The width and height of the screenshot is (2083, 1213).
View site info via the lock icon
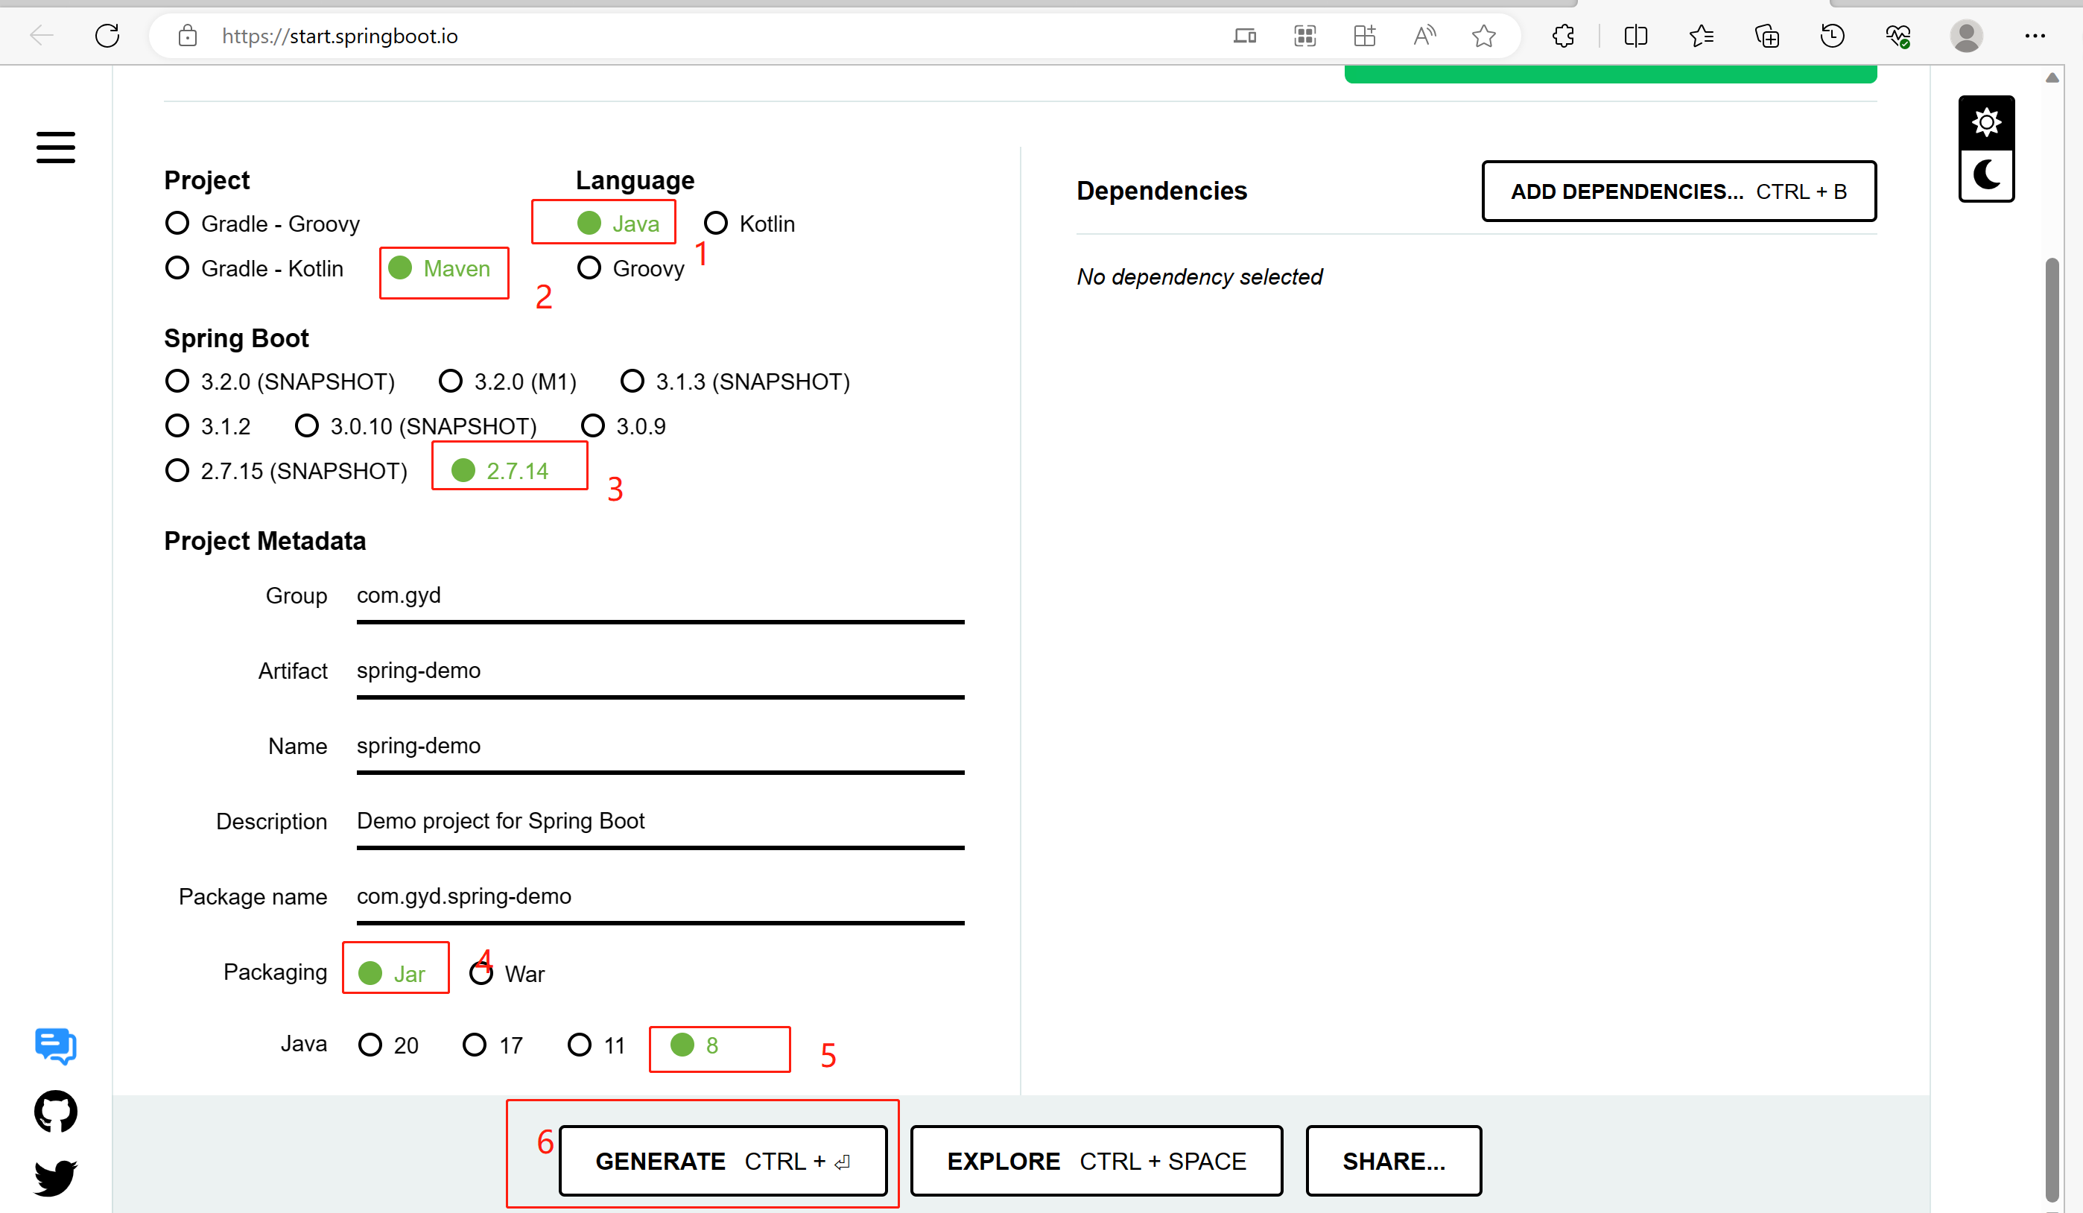tap(188, 36)
